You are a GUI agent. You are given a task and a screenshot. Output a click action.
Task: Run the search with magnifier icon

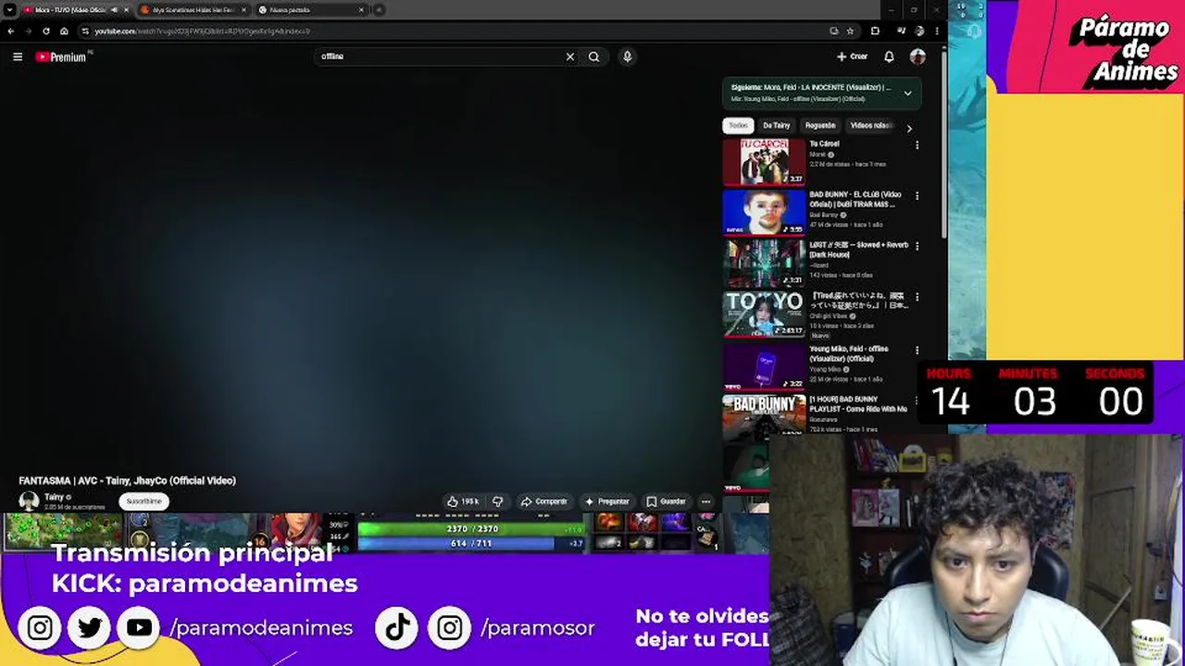[593, 56]
